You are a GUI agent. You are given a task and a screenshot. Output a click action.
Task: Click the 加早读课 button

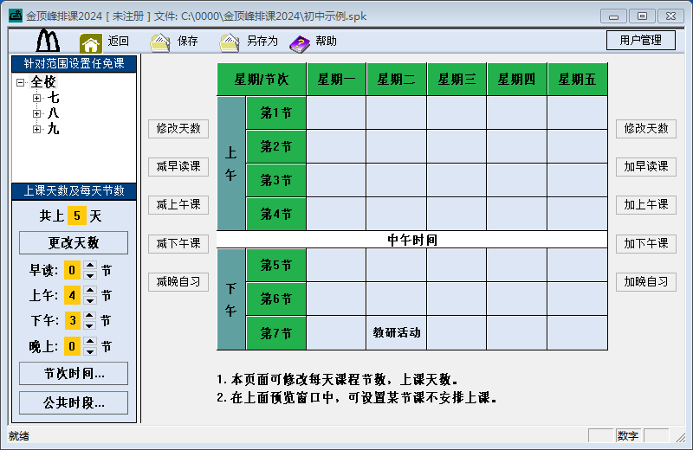click(x=646, y=166)
